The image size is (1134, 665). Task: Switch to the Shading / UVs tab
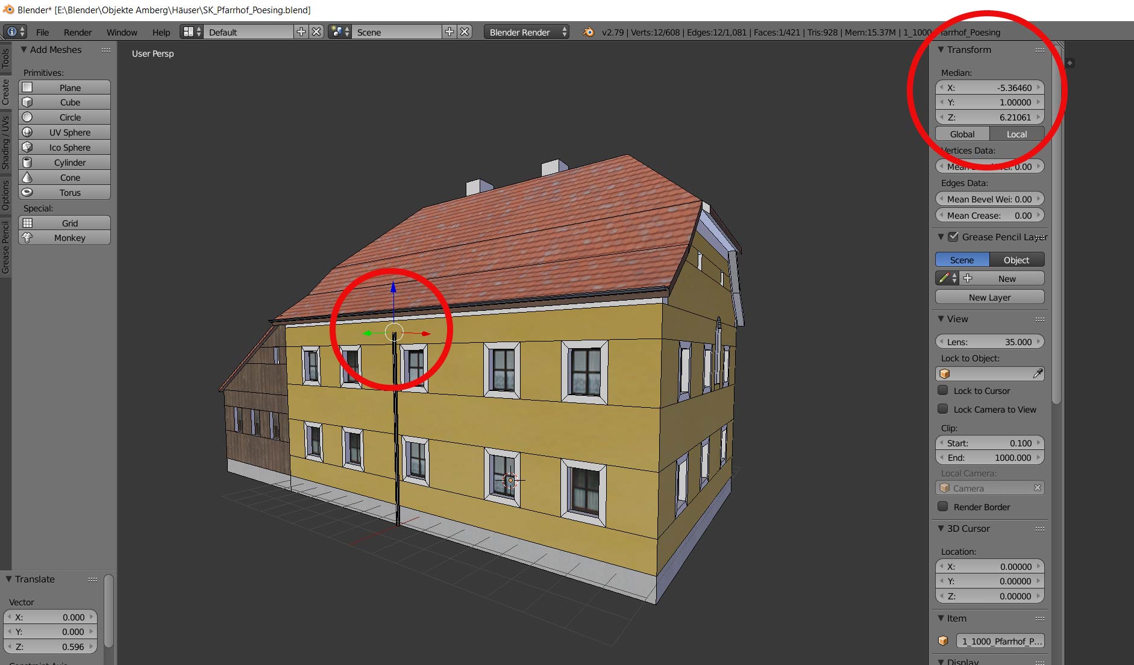point(5,143)
